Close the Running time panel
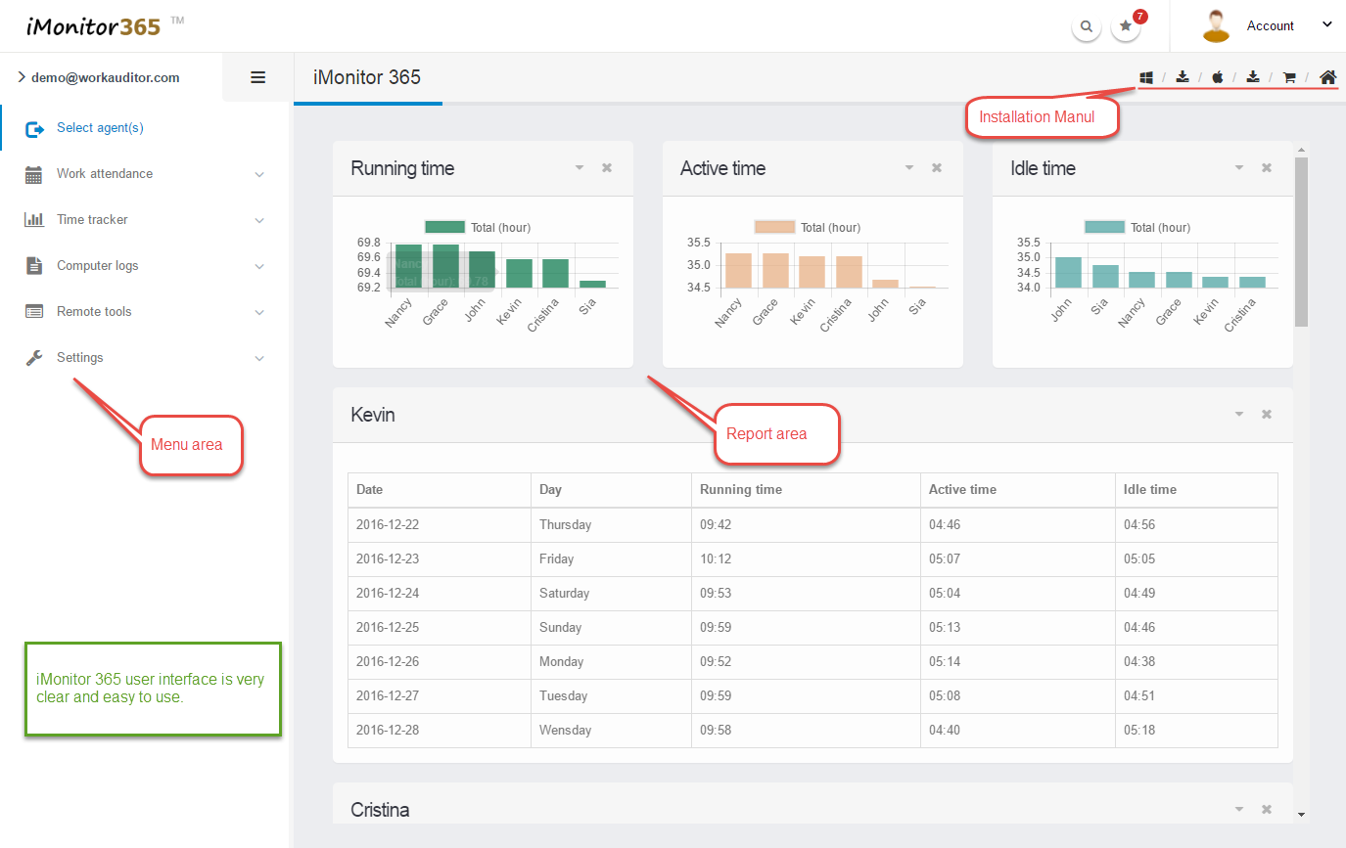Image resolution: width=1346 pixels, height=848 pixels. point(607,168)
